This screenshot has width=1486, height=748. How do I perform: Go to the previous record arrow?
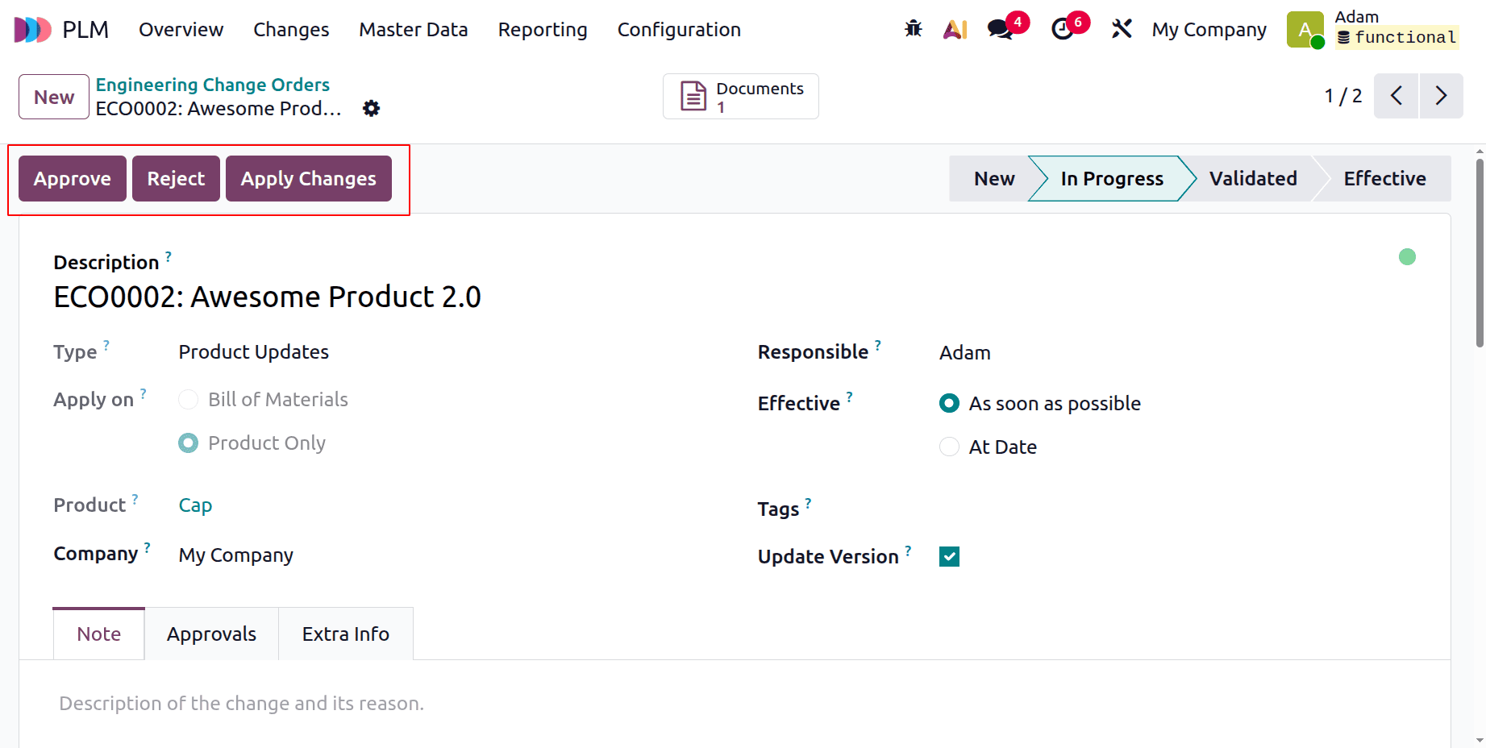pyautogui.click(x=1397, y=96)
